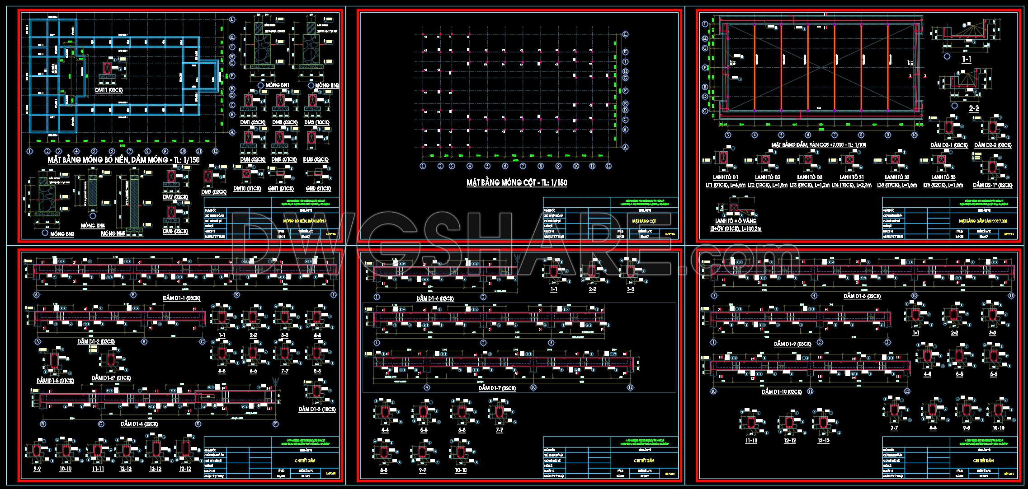Click the LANH TÔ + Ô VĂNG detail label
The image size is (1028, 489).
[736, 221]
